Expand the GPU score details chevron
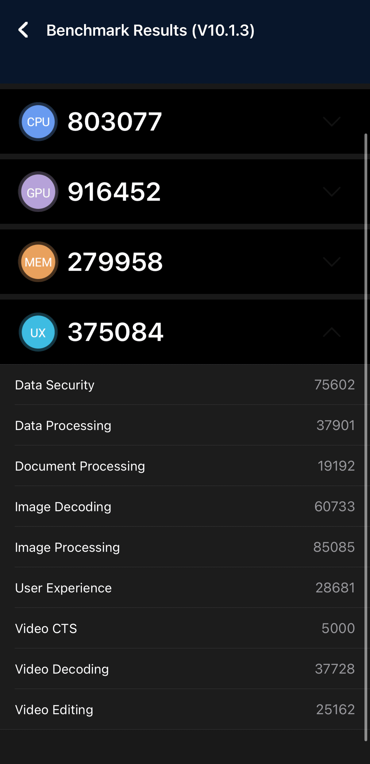The width and height of the screenshot is (370, 764). click(x=332, y=192)
